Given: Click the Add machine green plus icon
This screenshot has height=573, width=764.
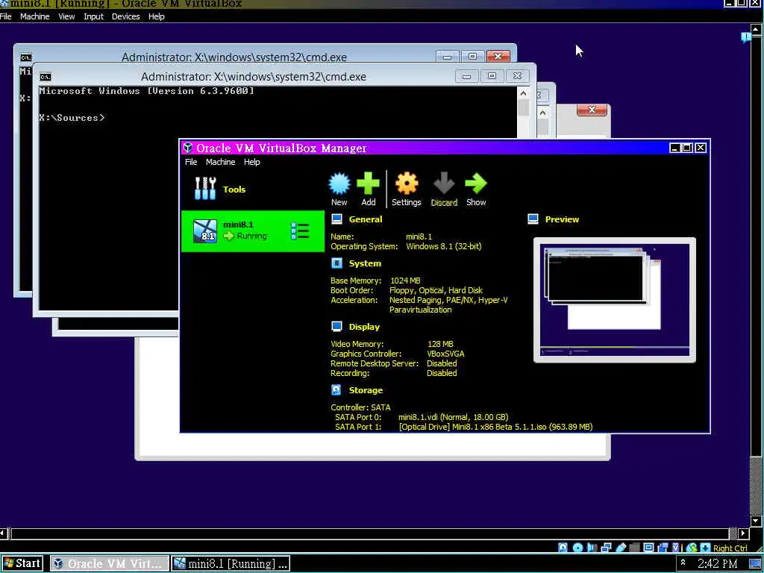Looking at the screenshot, I should point(368,184).
